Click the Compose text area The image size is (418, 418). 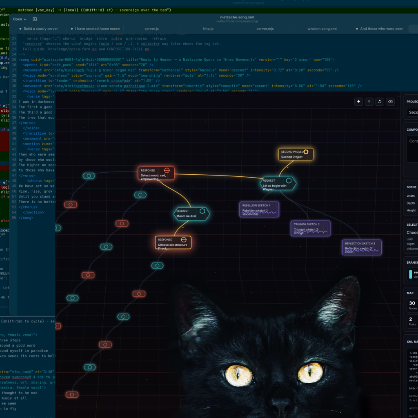(x=412, y=149)
